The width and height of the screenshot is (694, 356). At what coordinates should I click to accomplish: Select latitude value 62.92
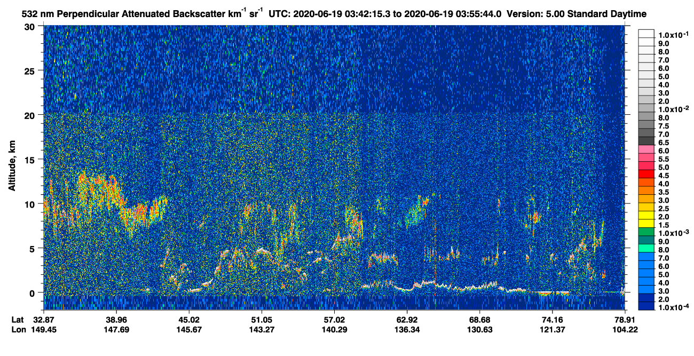tap(407, 320)
